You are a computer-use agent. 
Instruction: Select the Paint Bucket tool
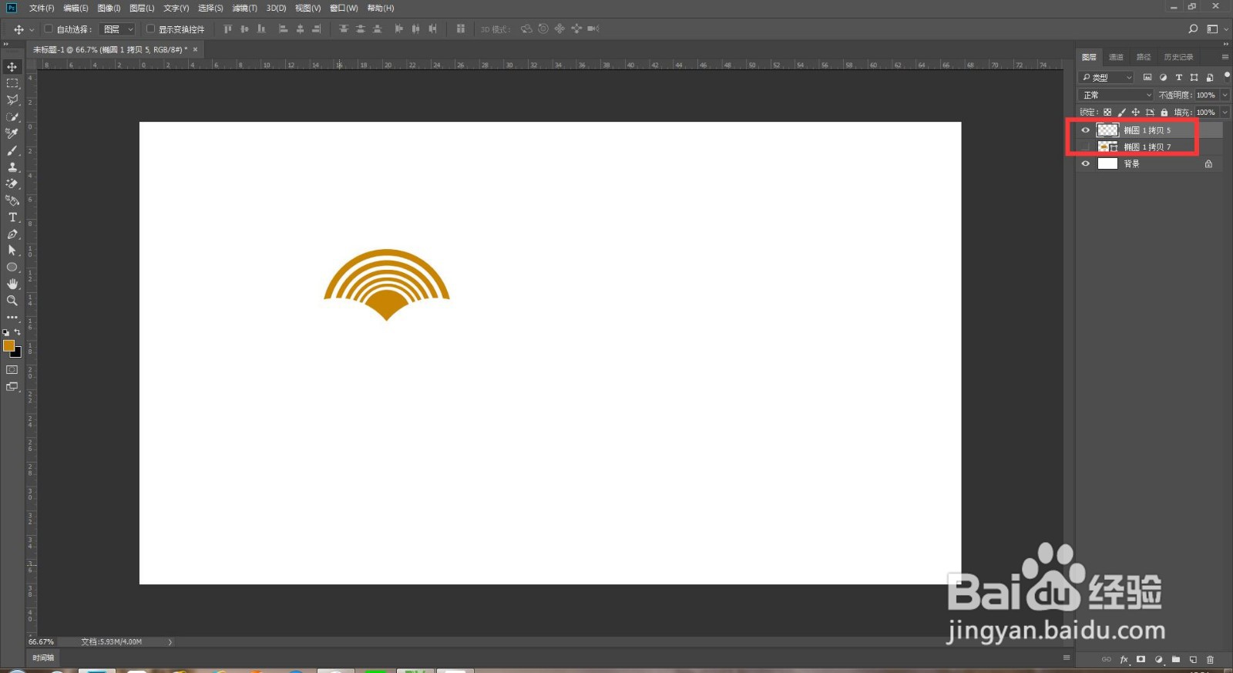[12, 200]
